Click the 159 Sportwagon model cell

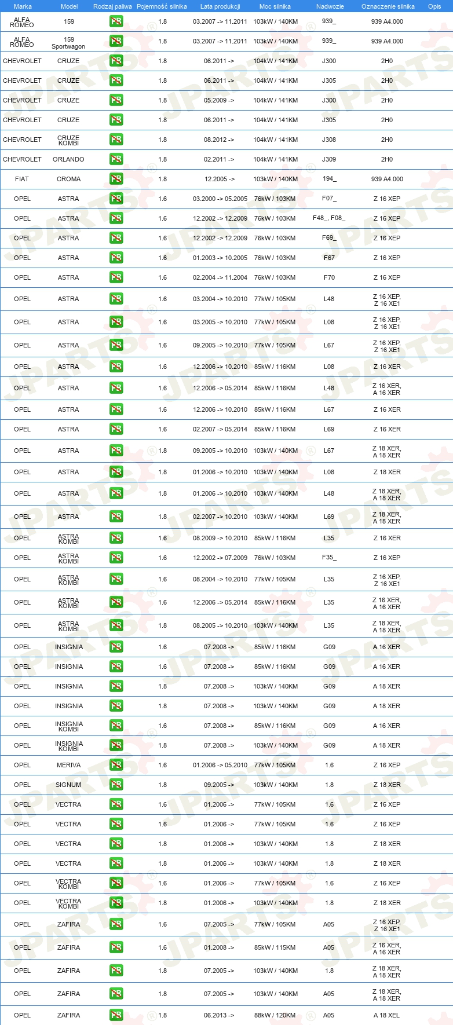tap(68, 43)
